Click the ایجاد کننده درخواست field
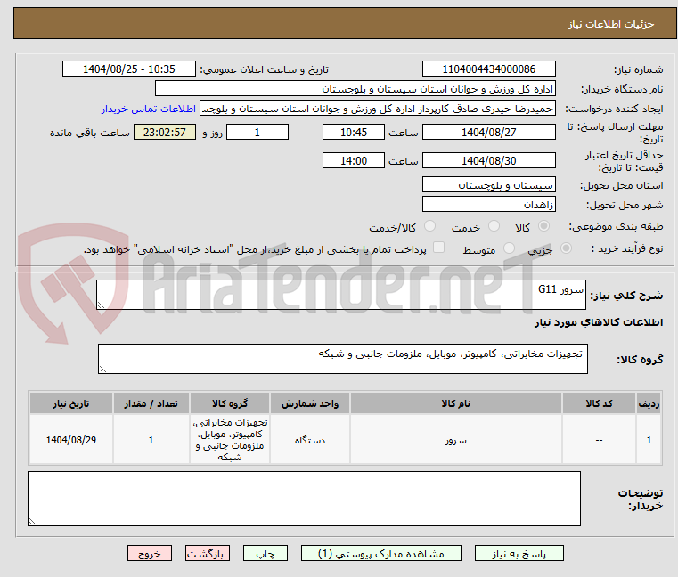The width and height of the screenshot is (678, 577). click(378, 109)
